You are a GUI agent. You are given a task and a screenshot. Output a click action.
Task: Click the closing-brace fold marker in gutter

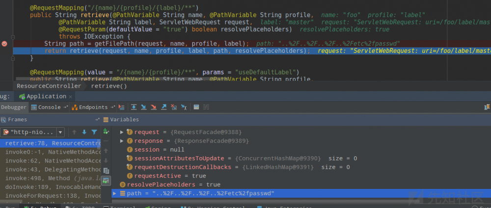tap(13, 58)
